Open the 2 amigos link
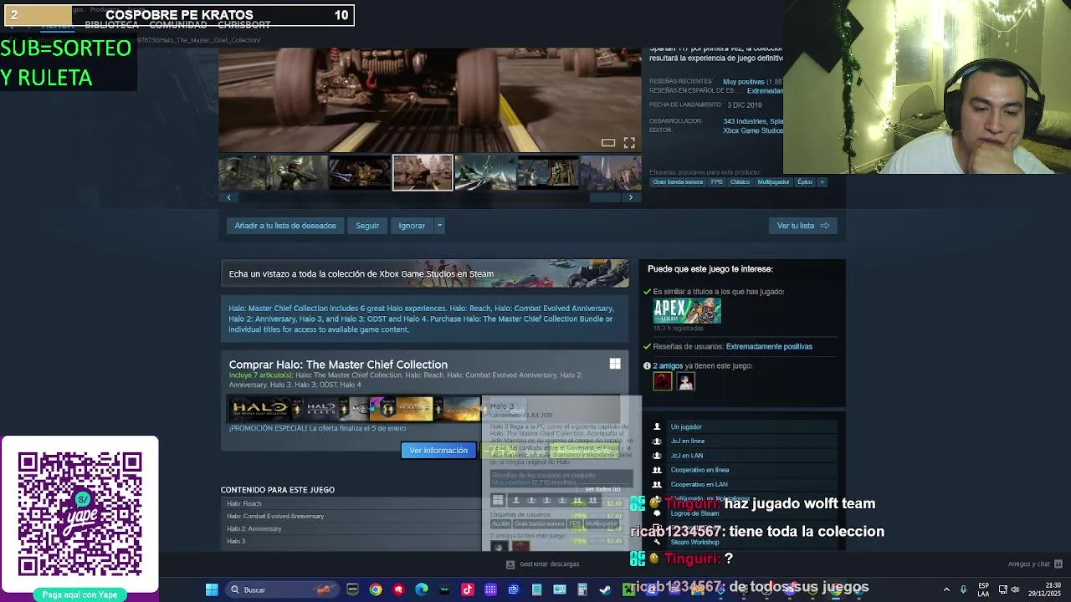 pos(668,365)
